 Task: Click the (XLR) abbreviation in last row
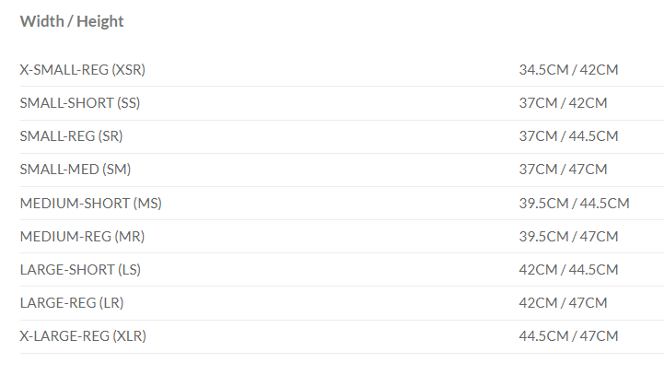[129, 336]
